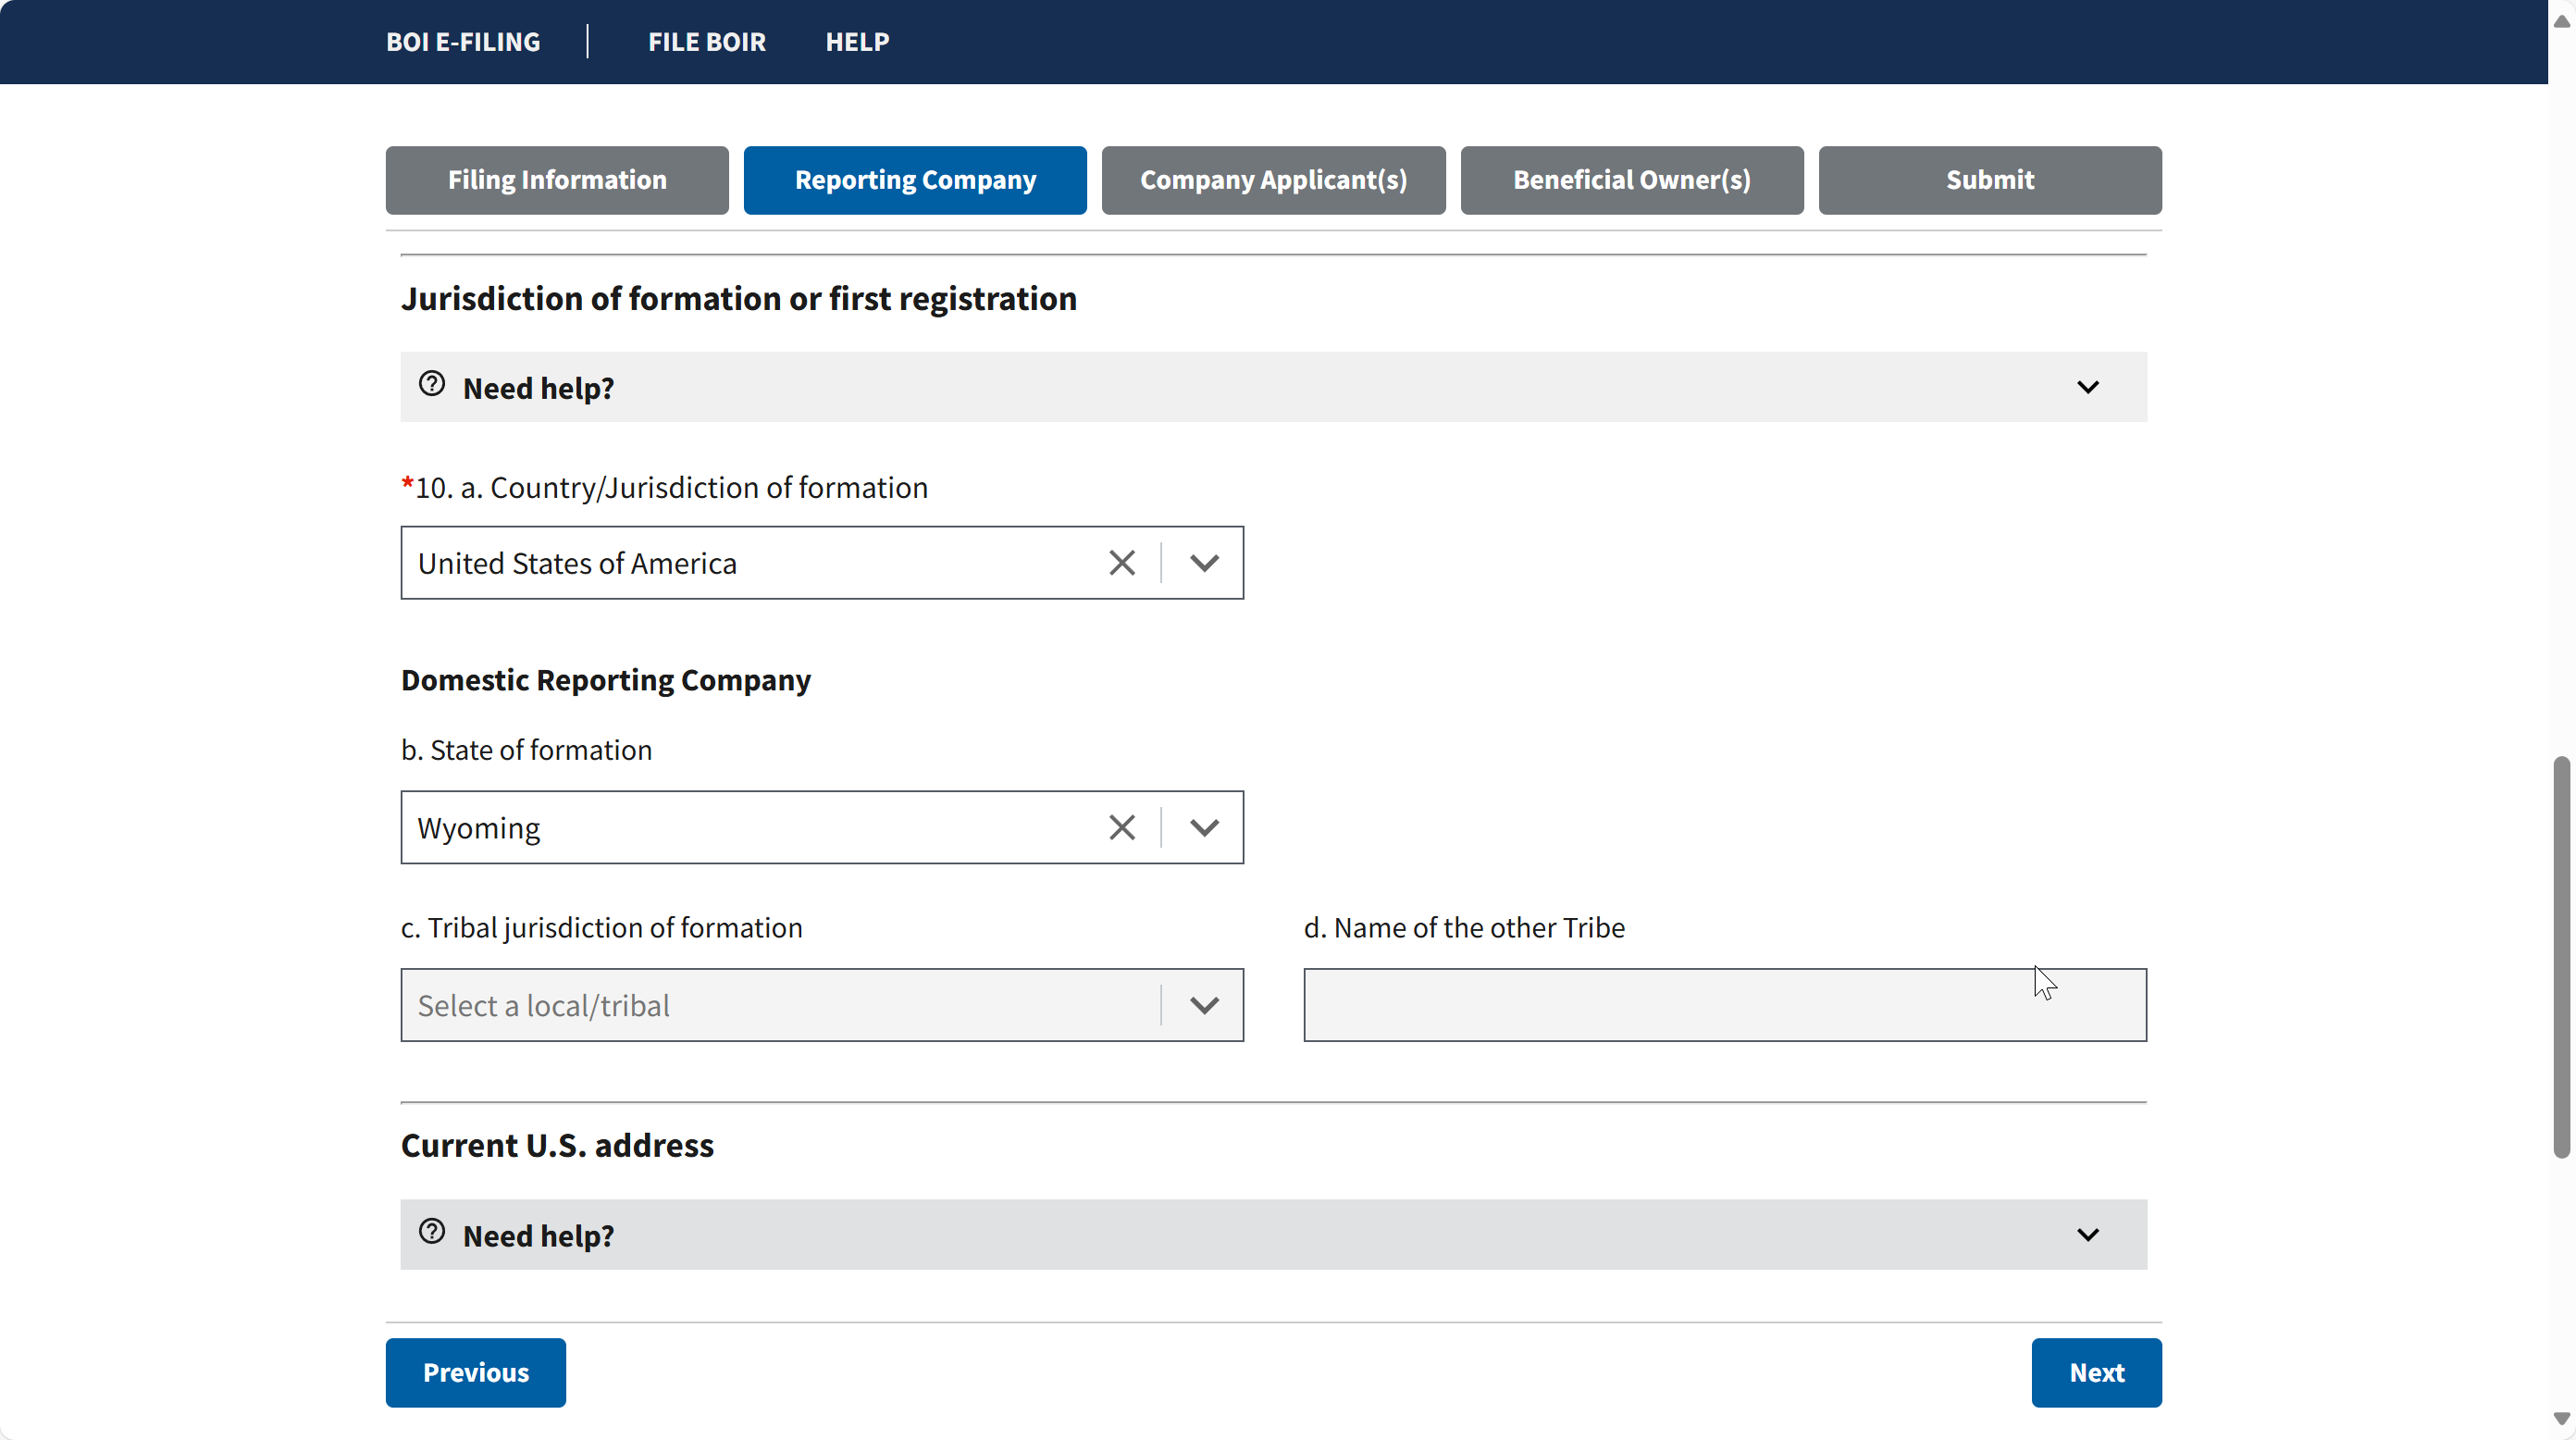Open the Tribal jurisdiction dropdown arrow
This screenshot has width=2576, height=1440.
[1204, 1005]
